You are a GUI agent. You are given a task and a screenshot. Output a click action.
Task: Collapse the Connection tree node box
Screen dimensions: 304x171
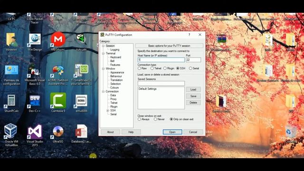coord(104,92)
